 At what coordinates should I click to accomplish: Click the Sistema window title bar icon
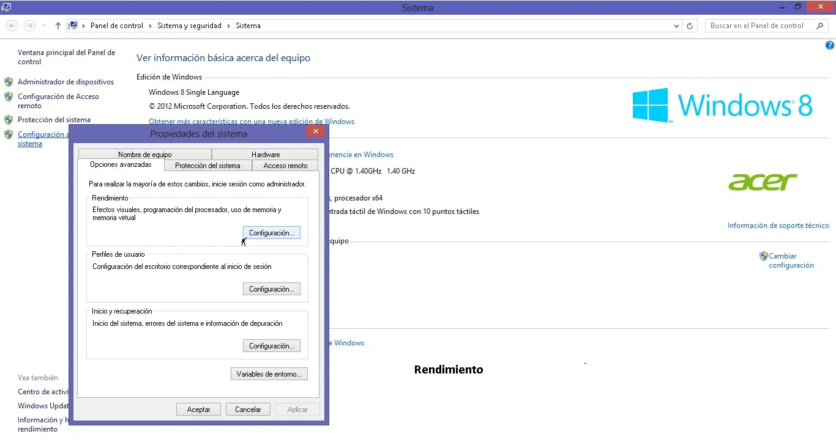pyautogui.click(x=7, y=7)
